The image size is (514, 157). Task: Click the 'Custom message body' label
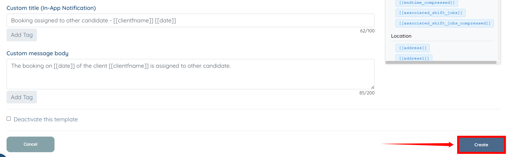click(38, 53)
